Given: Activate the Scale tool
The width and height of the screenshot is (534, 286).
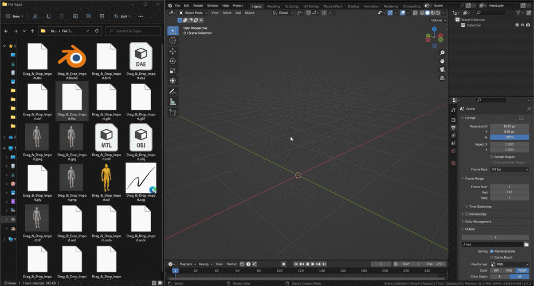Looking at the screenshot, I should [172, 71].
